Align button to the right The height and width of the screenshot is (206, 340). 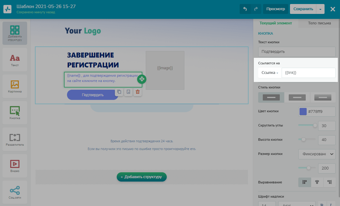330,182
